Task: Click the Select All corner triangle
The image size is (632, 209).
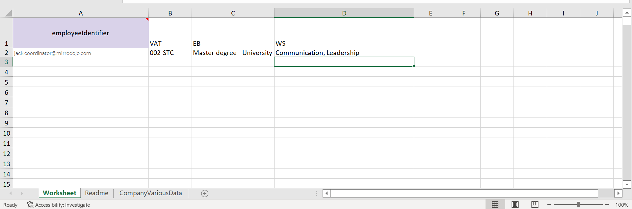Action: coord(9,13)
